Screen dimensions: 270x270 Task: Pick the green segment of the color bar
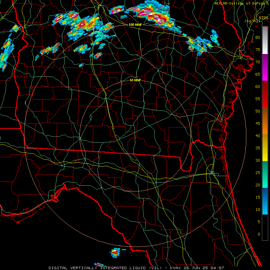(x=265, y=174)
